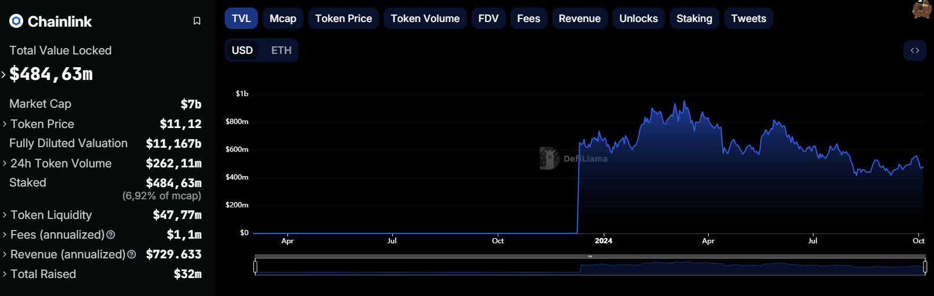This screenshot has width=934, height=296.
Task: Expand the Total Raised row
Action: pyautogui.click(x=5, y=274)
